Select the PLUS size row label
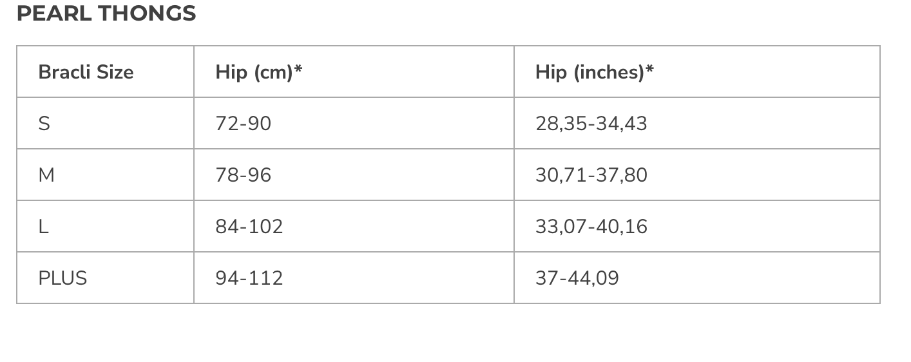 (x=62, y=278)
